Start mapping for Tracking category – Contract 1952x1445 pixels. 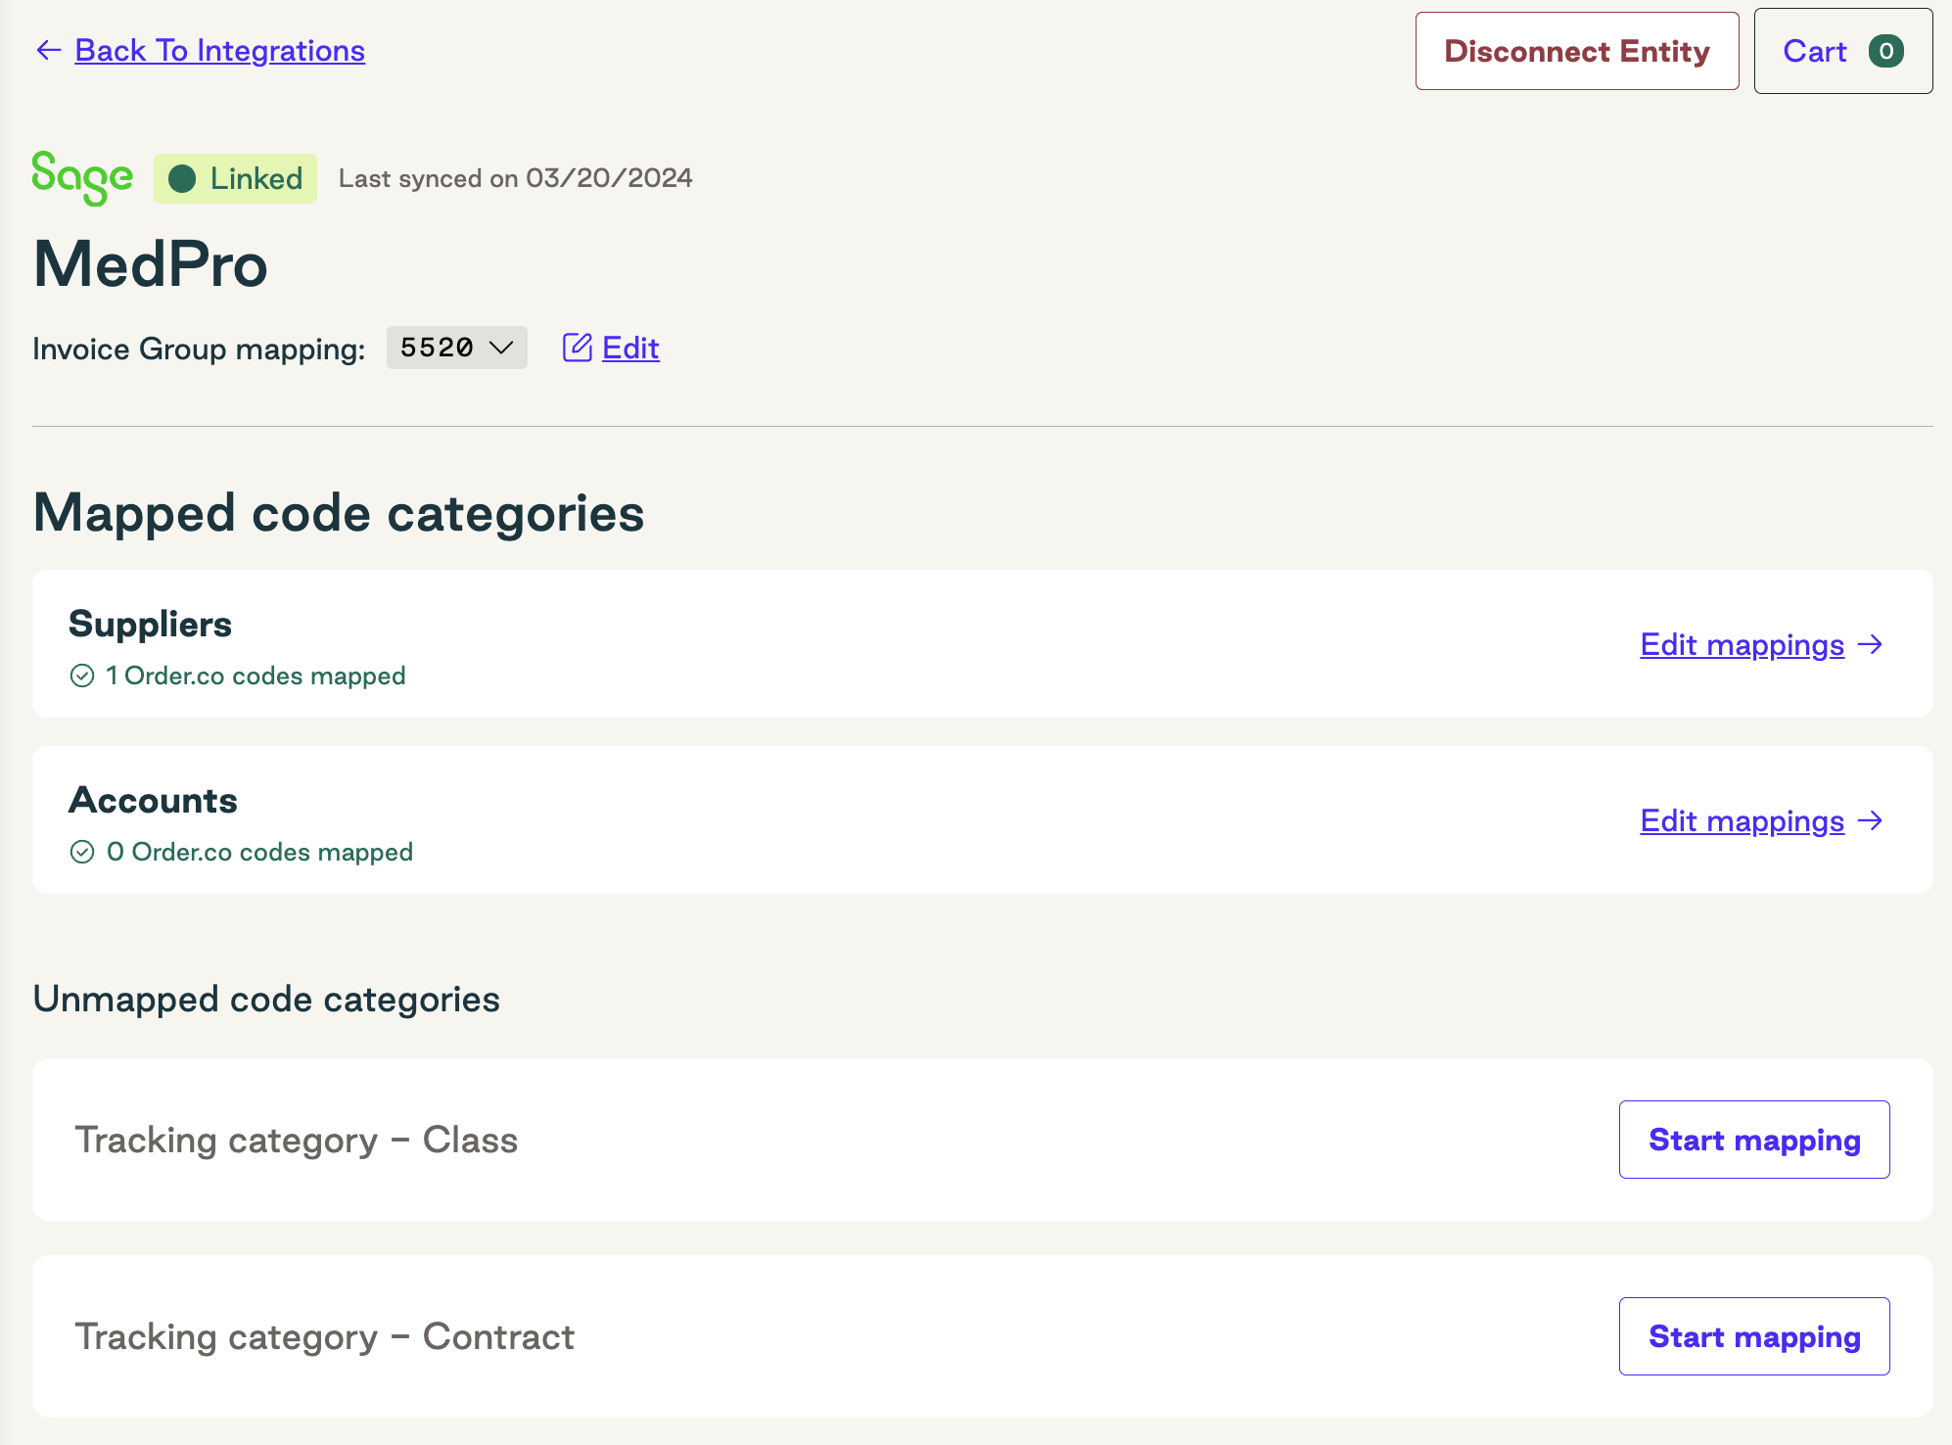coord(1754,1336)
